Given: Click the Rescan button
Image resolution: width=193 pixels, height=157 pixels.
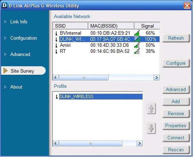Looking at the screenshot, I should (176, 150).
